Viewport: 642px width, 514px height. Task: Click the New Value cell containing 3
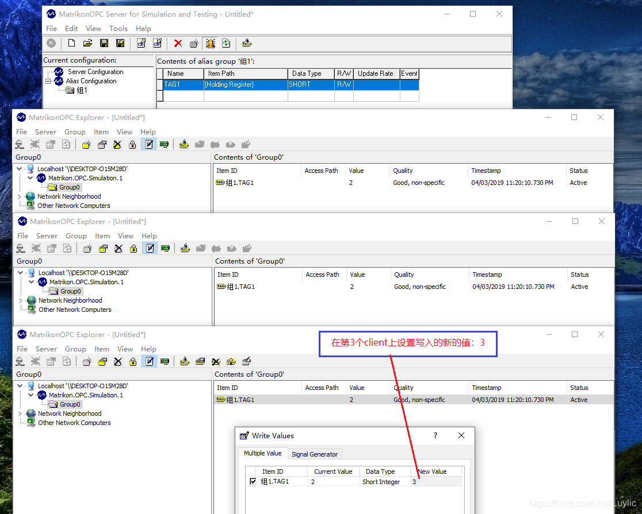(437, 482)
